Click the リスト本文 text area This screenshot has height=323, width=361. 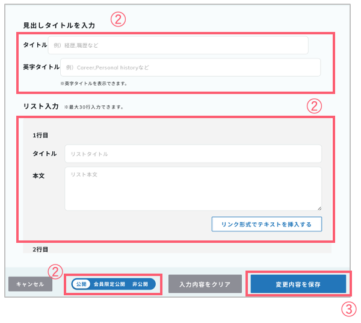(193, 189)
